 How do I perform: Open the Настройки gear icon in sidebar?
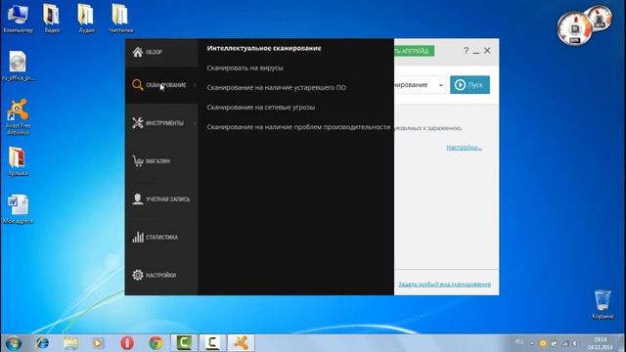click(138, 275)
